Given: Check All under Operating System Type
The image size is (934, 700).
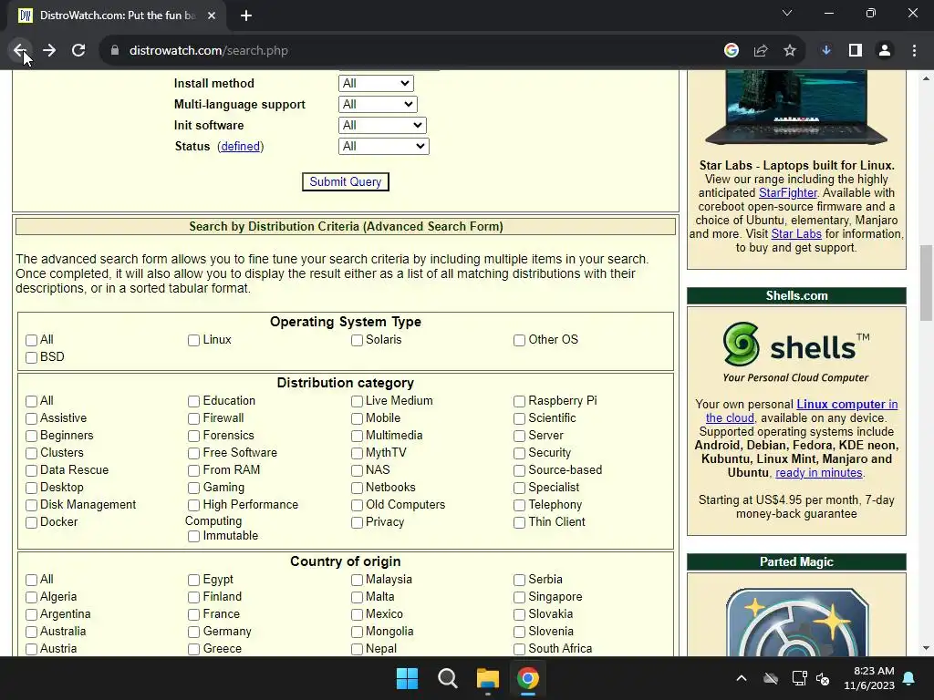Looking at the screenshot, I should click(32, 341).
